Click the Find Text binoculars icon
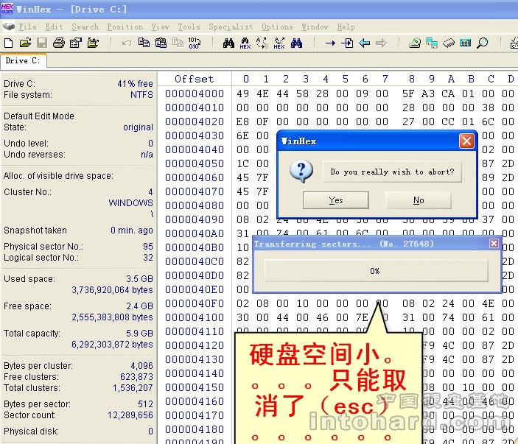This screenshot has height=444, width=518. tap(228, 43)
